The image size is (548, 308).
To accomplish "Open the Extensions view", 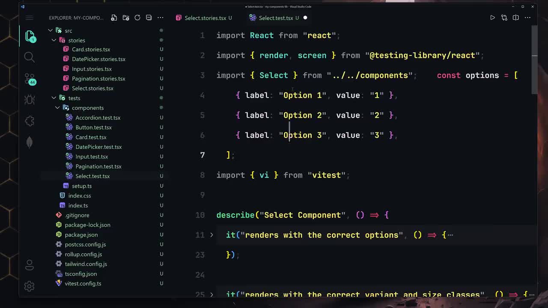I will tap(30, 121).
